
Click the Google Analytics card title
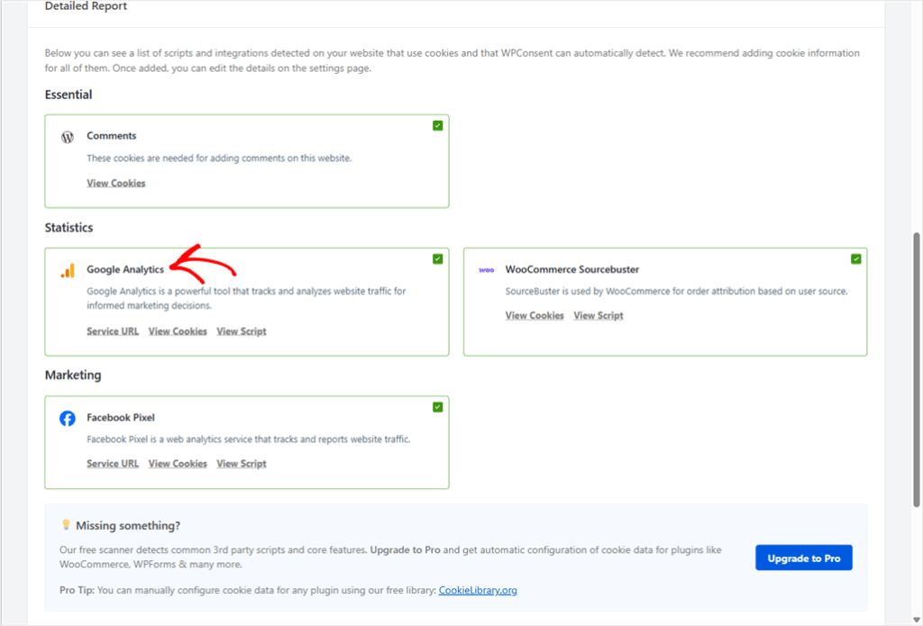(x=125, y=269)
